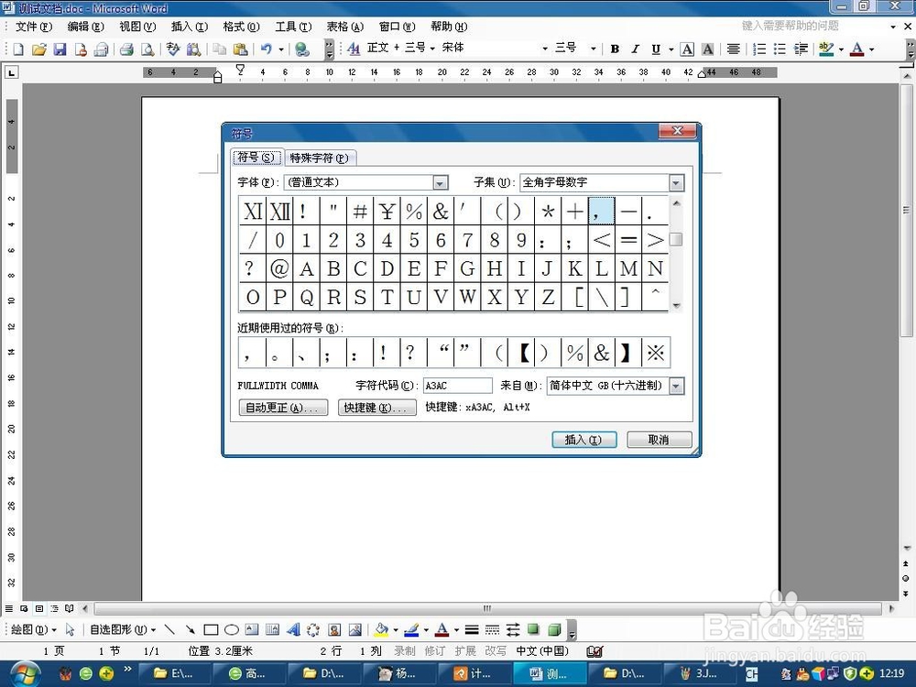The width and height of the screenshot is (916, 687).
Task: Insert WordArt from drawing toolbar
Action: click(293, 629)
